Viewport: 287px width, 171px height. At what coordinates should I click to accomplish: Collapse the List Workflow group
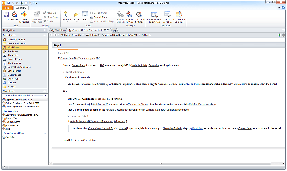pos(45,111)
